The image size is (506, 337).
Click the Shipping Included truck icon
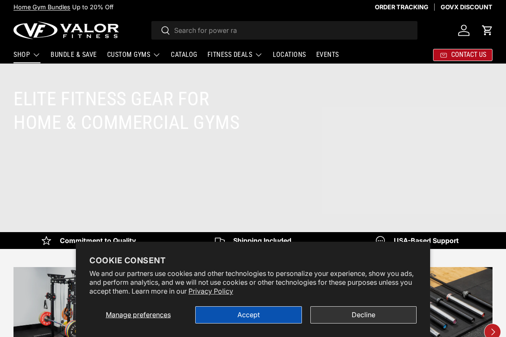click(x=219, y=241)
